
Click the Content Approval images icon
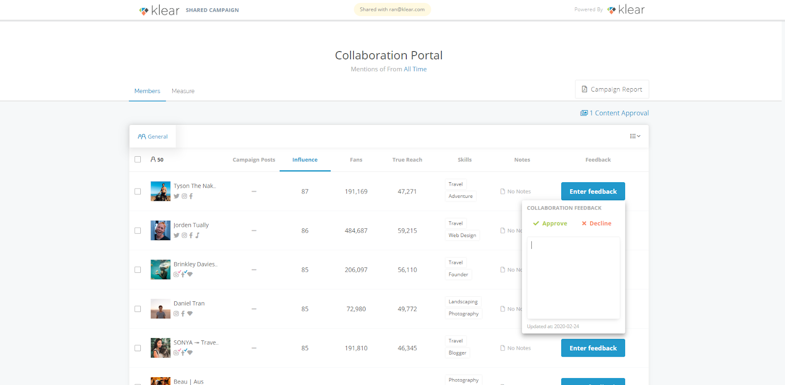click(584, 113)
